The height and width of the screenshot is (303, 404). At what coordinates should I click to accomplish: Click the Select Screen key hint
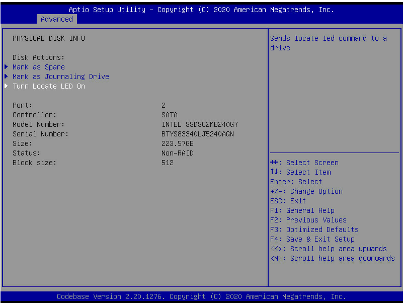coord(304,163)
